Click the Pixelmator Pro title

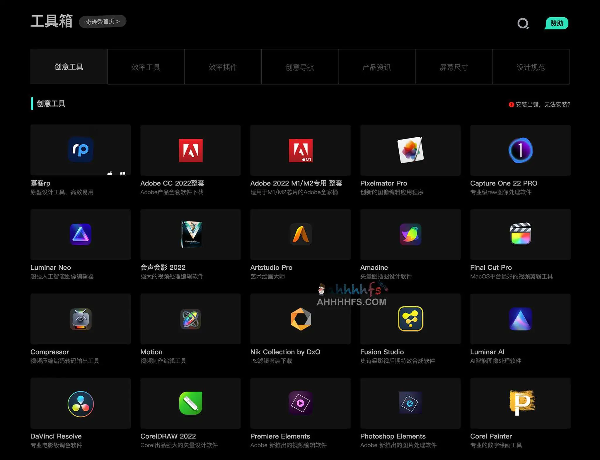[x=383, y=183]
